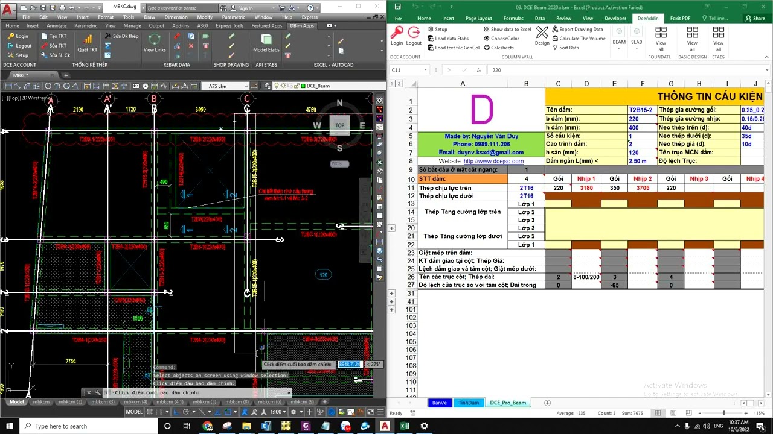
Task: Click Load text file GenCol
Action: point(453,48)
